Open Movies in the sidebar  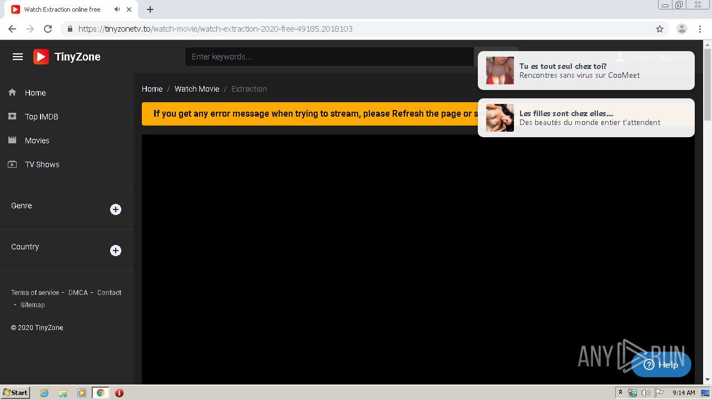[x=37, y=141]
